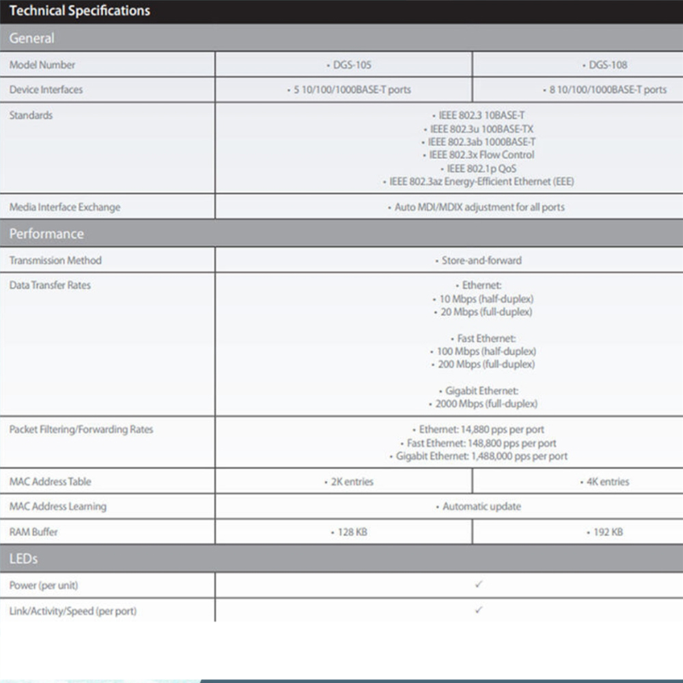
Task: Click the 2K entries MAC table value
Action: tap(349, 482)
